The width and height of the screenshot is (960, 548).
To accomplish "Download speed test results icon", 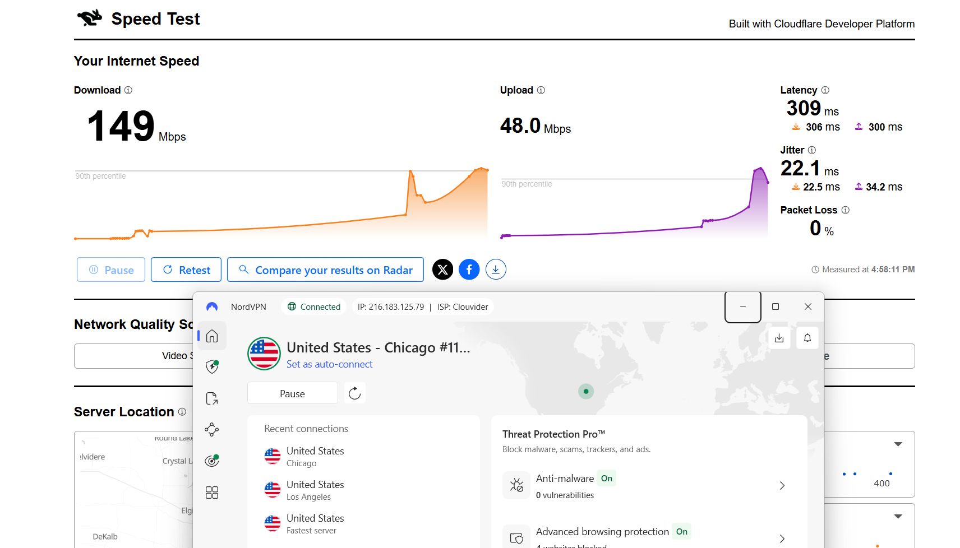I will [496, 270].
